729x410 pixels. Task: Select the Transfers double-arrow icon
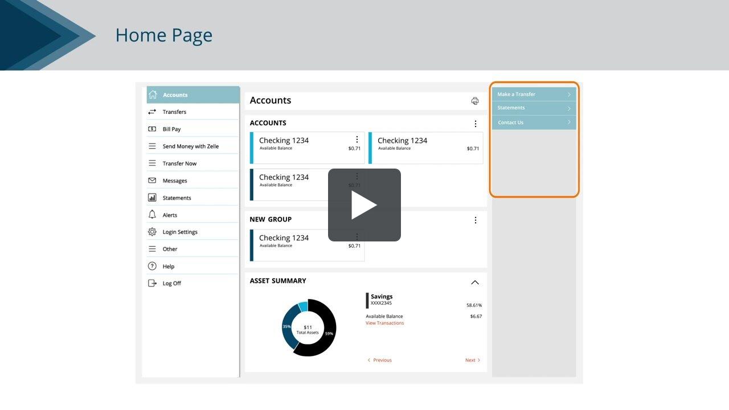[x=152, y=112]
